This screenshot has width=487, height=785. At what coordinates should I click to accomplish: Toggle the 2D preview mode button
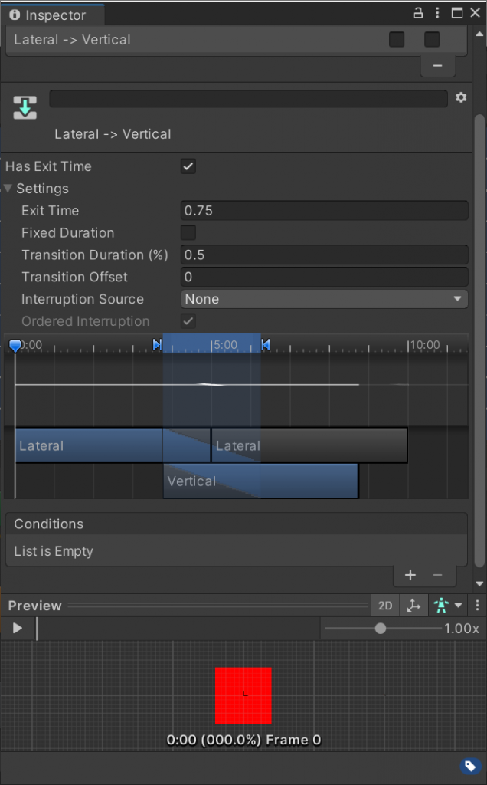pyautogui.click(x=385, y=606)
